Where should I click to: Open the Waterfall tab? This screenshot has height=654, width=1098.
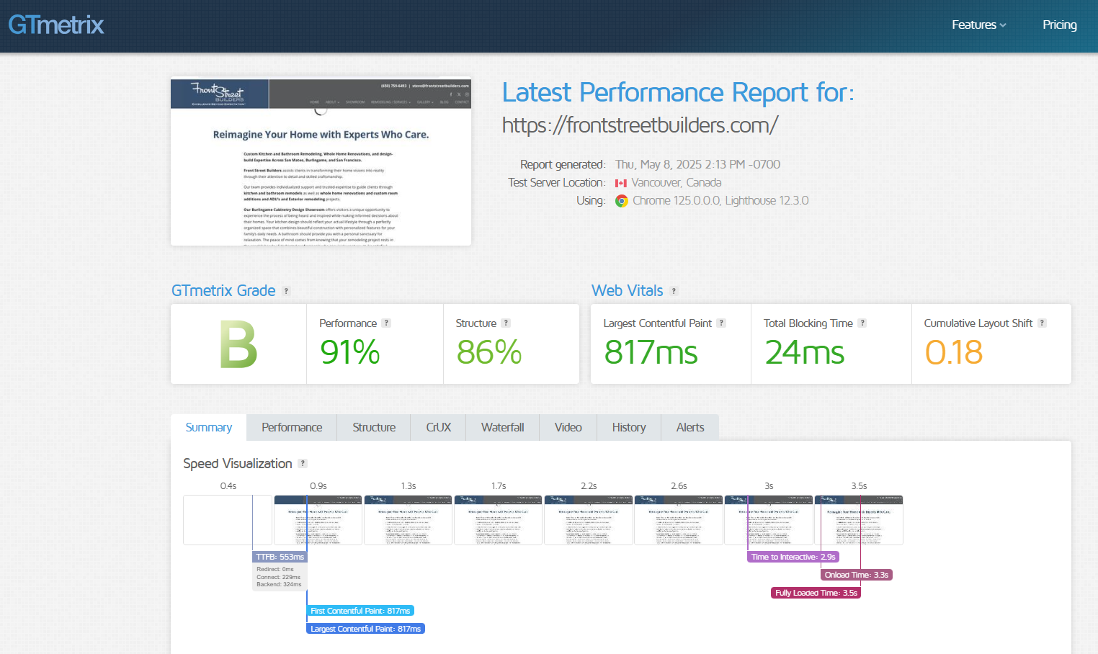pyautogui.click(x=502, y=428)
